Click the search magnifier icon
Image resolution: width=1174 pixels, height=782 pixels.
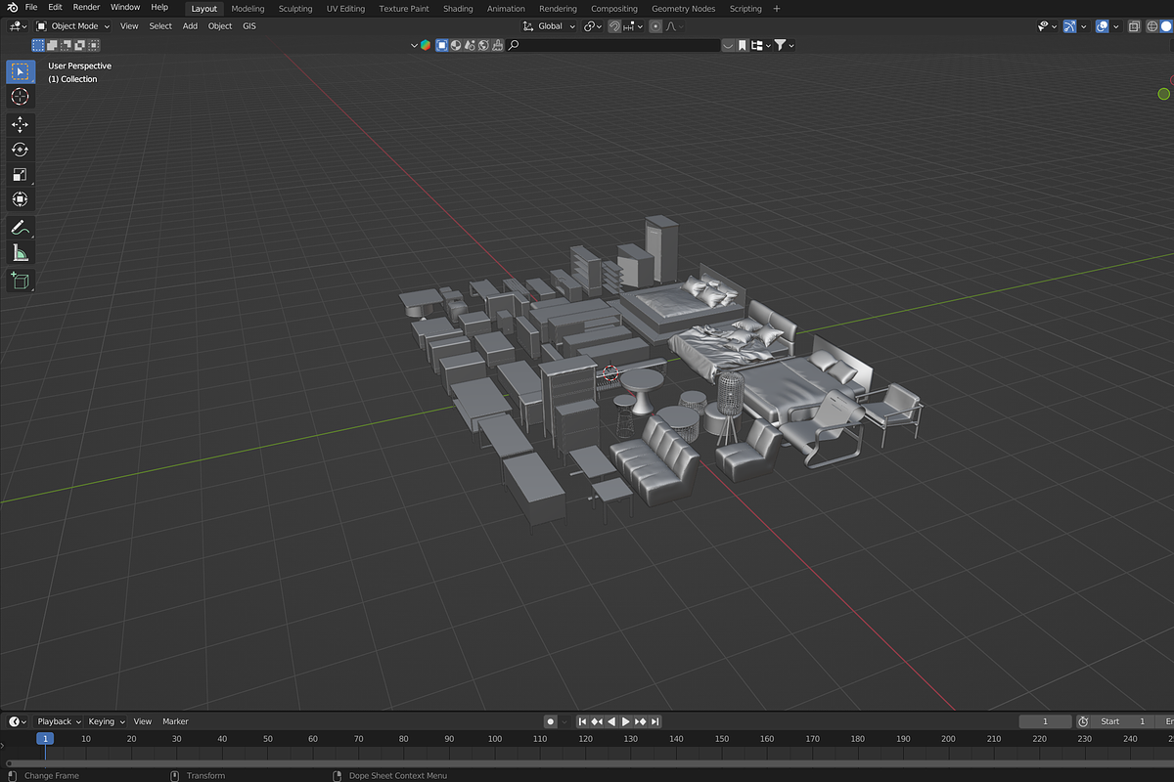tap(514, 45)
